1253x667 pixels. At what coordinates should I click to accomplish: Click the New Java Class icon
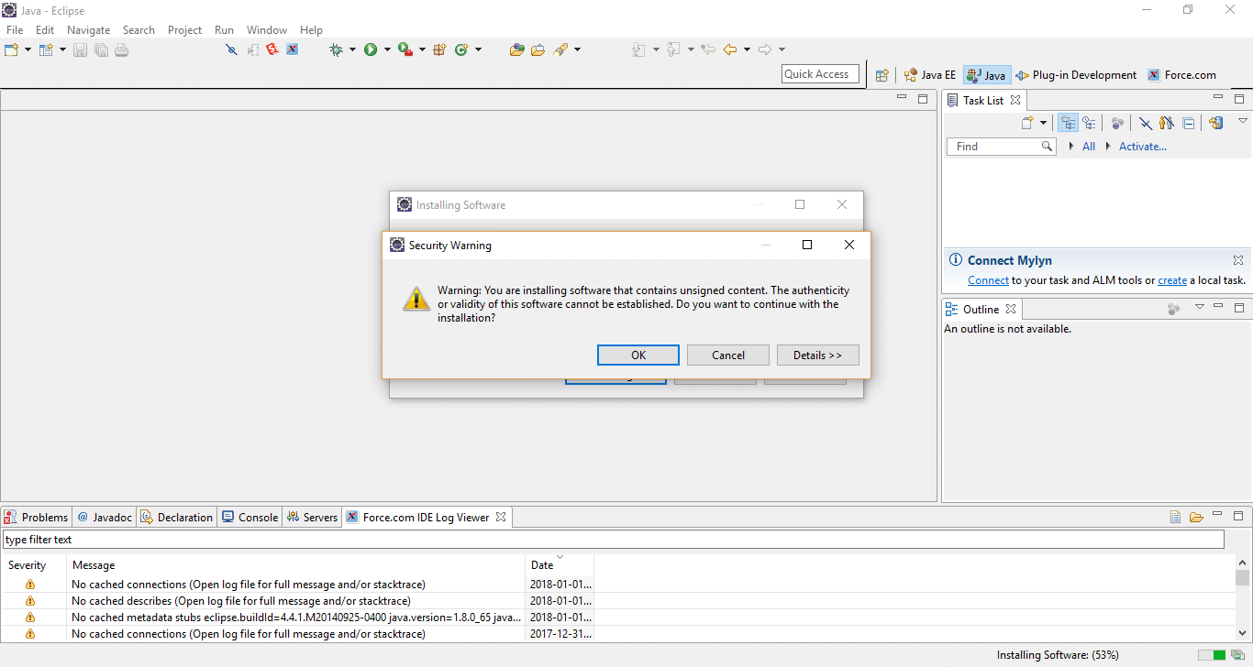pyautogui.click(x=461, y=49)
